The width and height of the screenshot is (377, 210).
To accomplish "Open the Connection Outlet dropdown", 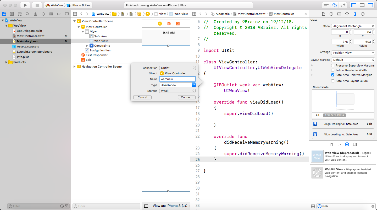I will pos(178,68).
